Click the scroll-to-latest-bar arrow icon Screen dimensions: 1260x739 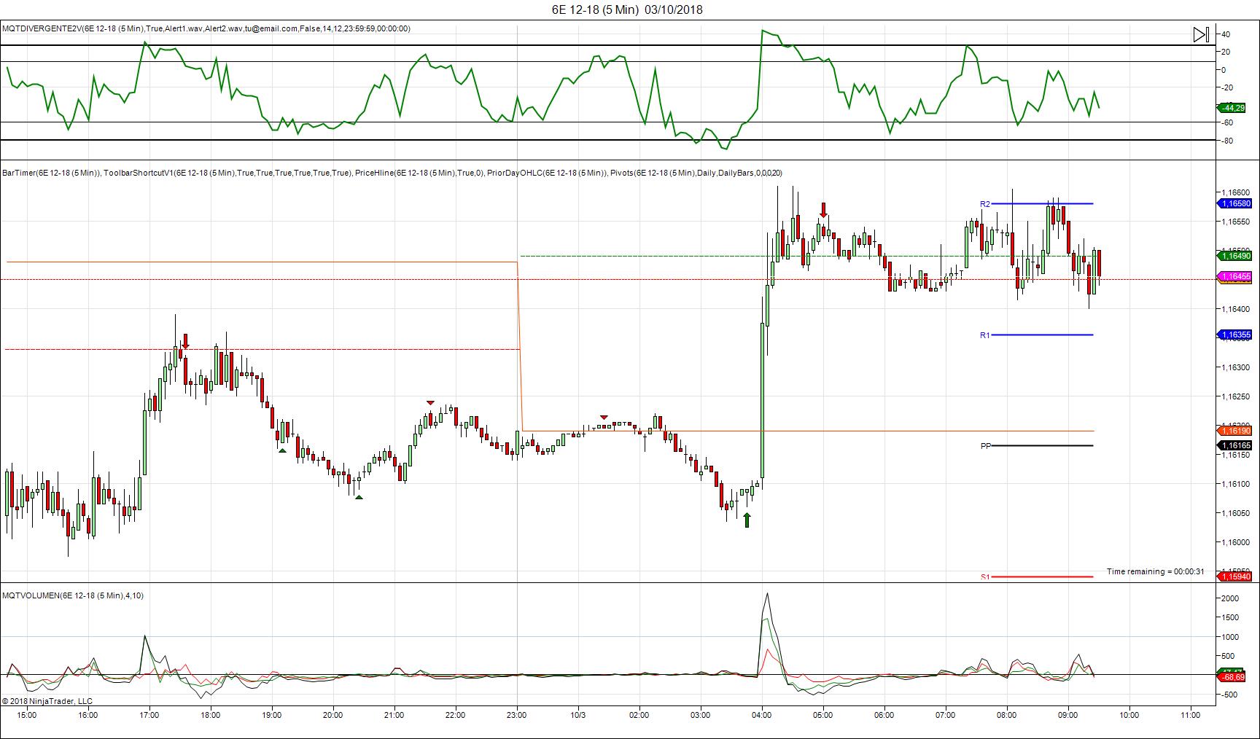1201,34
